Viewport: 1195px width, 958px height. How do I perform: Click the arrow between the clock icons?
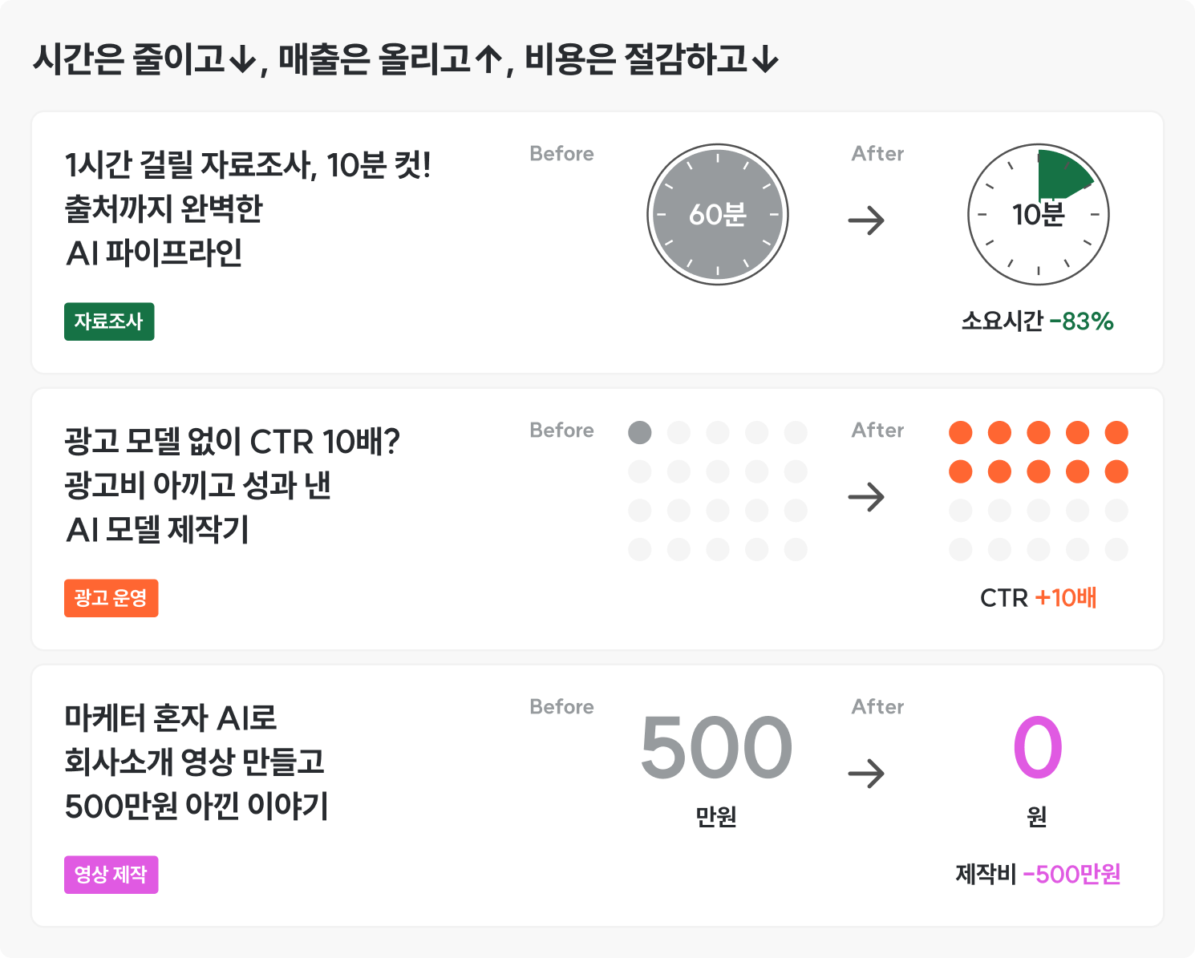point(866,220)
